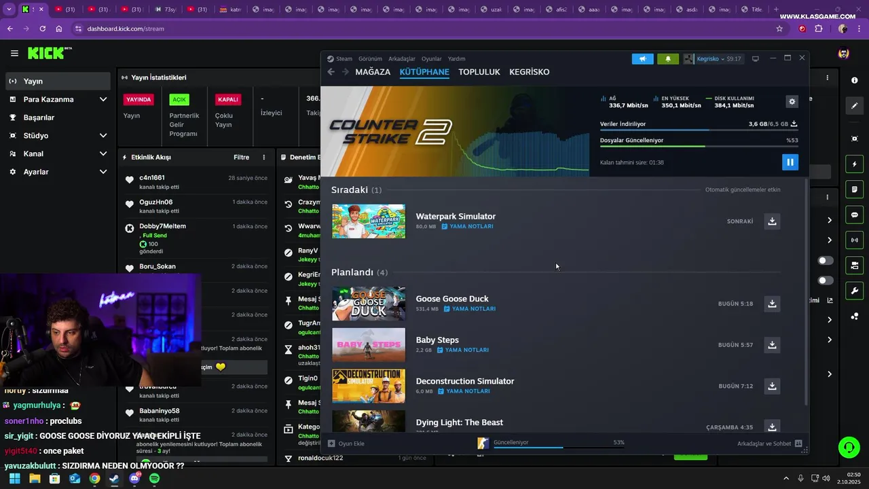Viewport: 869px width, 489px height.
Task: Open Etkinlik Akışı three-dot options menu
Action: pos(264,157)
